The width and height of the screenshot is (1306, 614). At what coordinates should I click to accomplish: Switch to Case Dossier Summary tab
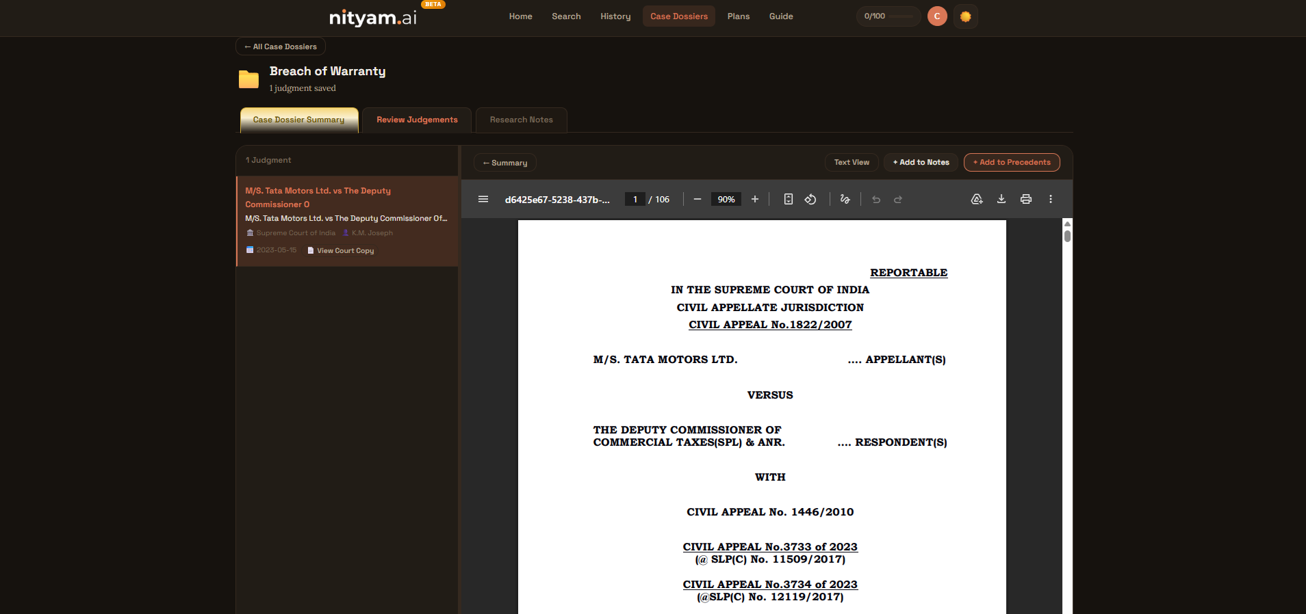pos(299,120)
